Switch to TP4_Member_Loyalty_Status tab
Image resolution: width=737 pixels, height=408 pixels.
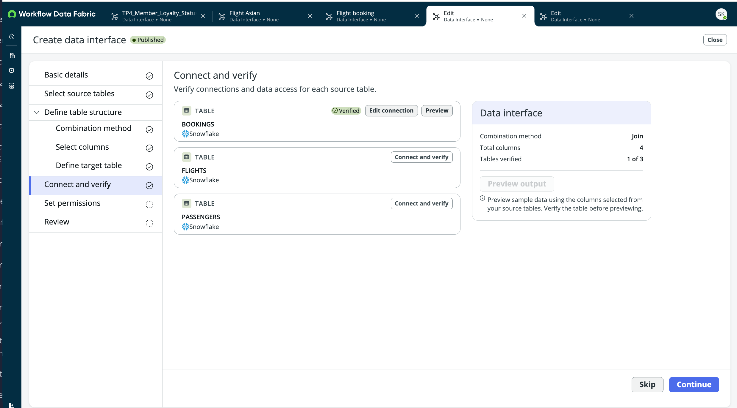tap(159, 16)
